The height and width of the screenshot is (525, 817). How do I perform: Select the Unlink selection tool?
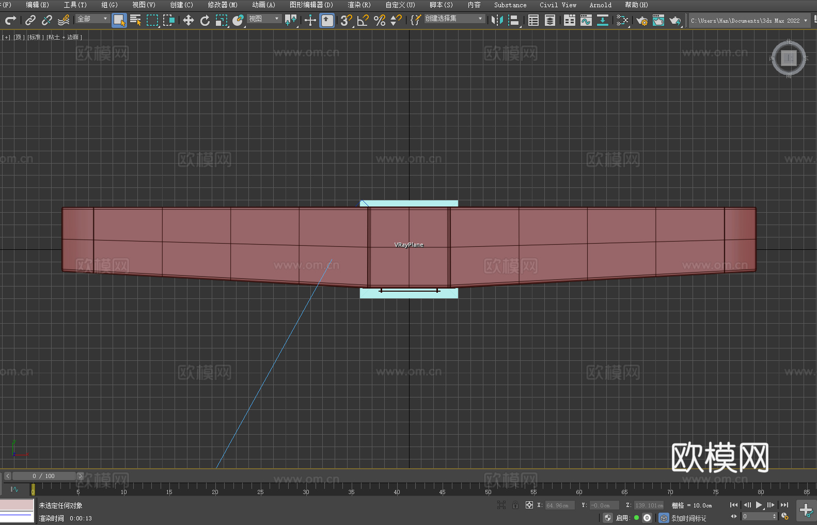tap(47, 20)
